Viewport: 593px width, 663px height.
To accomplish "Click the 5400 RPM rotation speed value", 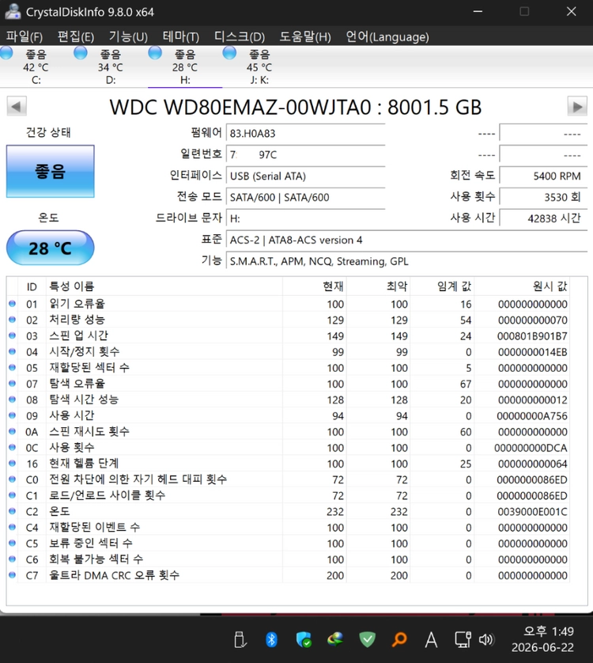I will pyautogui.click(x=543, y=176).
